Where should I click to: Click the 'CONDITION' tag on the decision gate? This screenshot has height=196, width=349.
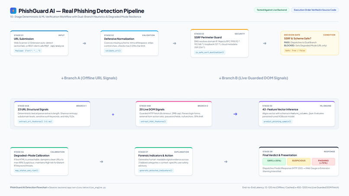pyautogui.click(x=329, y=35)
